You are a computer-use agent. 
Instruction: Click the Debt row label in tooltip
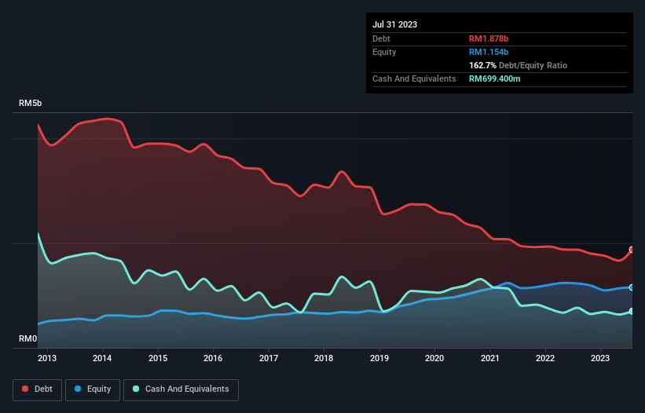pos(381,38)
